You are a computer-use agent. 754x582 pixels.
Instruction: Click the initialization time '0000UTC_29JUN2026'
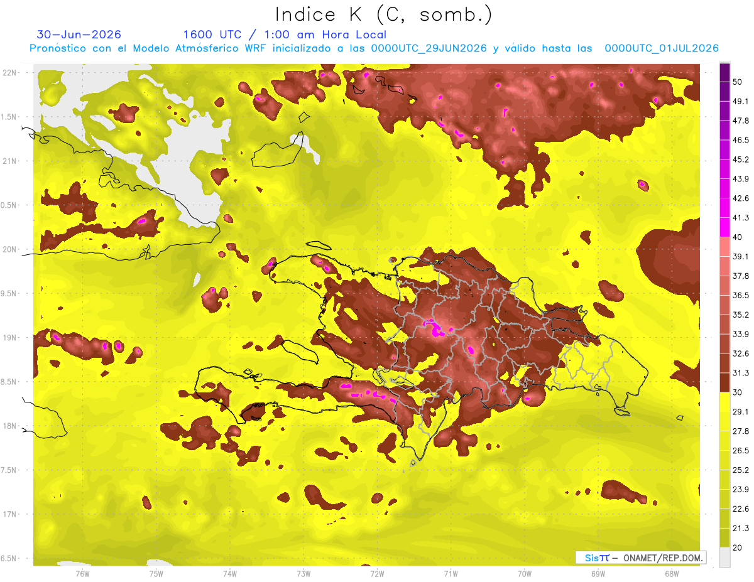pyautogui.click(x=430, y=48)
